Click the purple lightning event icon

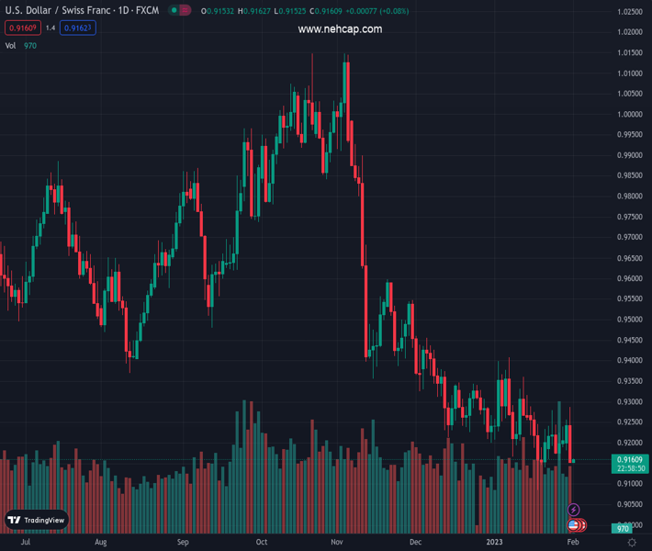(574, 510)
